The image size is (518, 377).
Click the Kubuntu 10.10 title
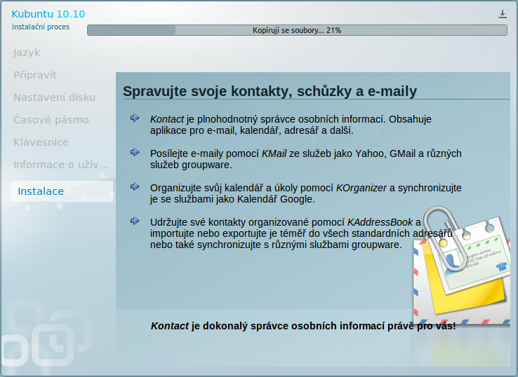pos(48,14)
